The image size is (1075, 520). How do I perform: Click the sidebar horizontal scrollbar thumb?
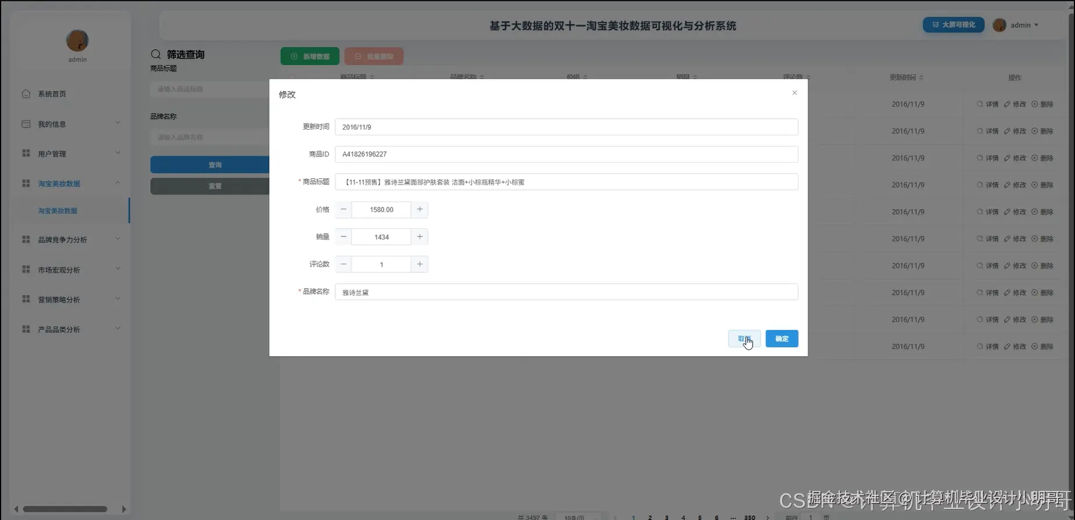click(x=65, y=509)
